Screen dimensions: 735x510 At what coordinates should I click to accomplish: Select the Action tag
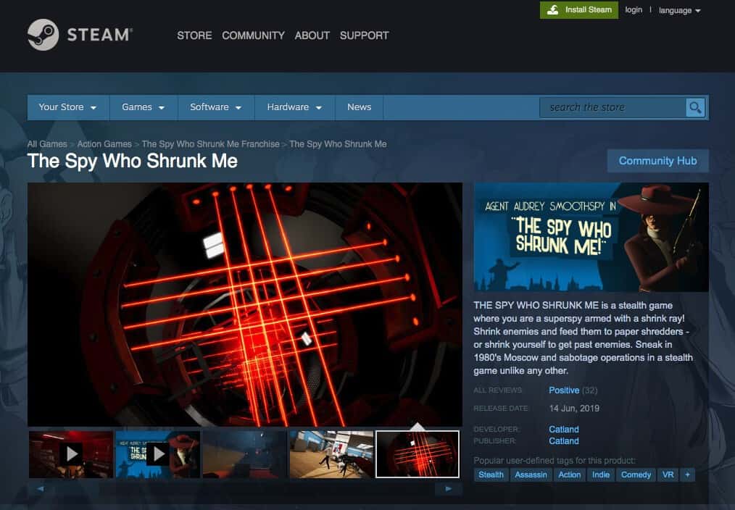(570, 475)
